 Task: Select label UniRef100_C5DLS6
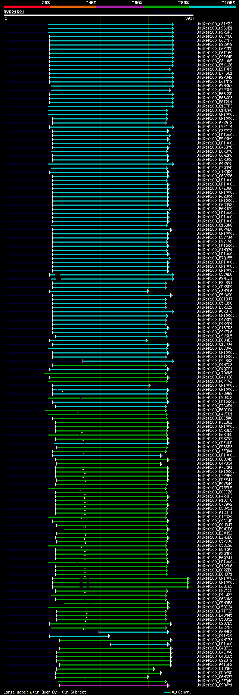coord(214,545)
